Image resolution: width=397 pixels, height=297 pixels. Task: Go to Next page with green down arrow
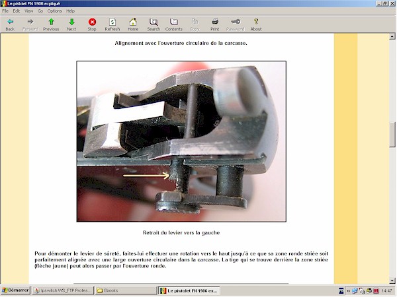71,24
